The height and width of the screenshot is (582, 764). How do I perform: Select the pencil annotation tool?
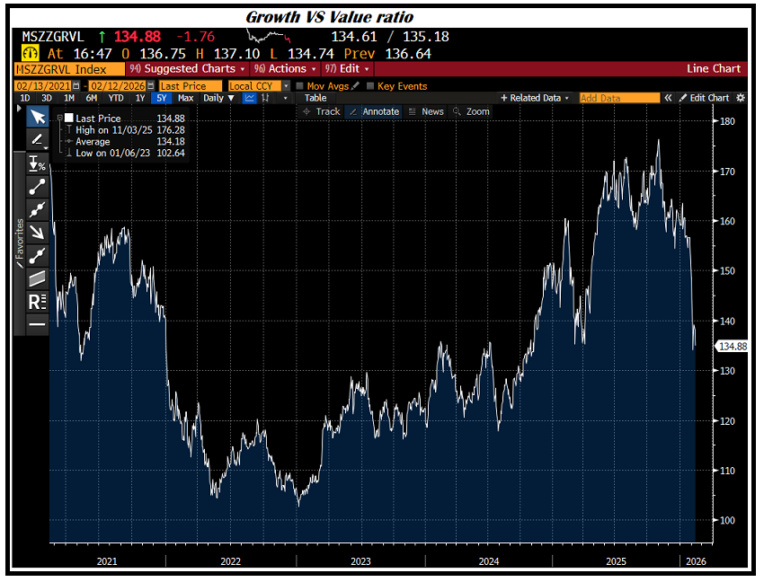coord(38,139)
